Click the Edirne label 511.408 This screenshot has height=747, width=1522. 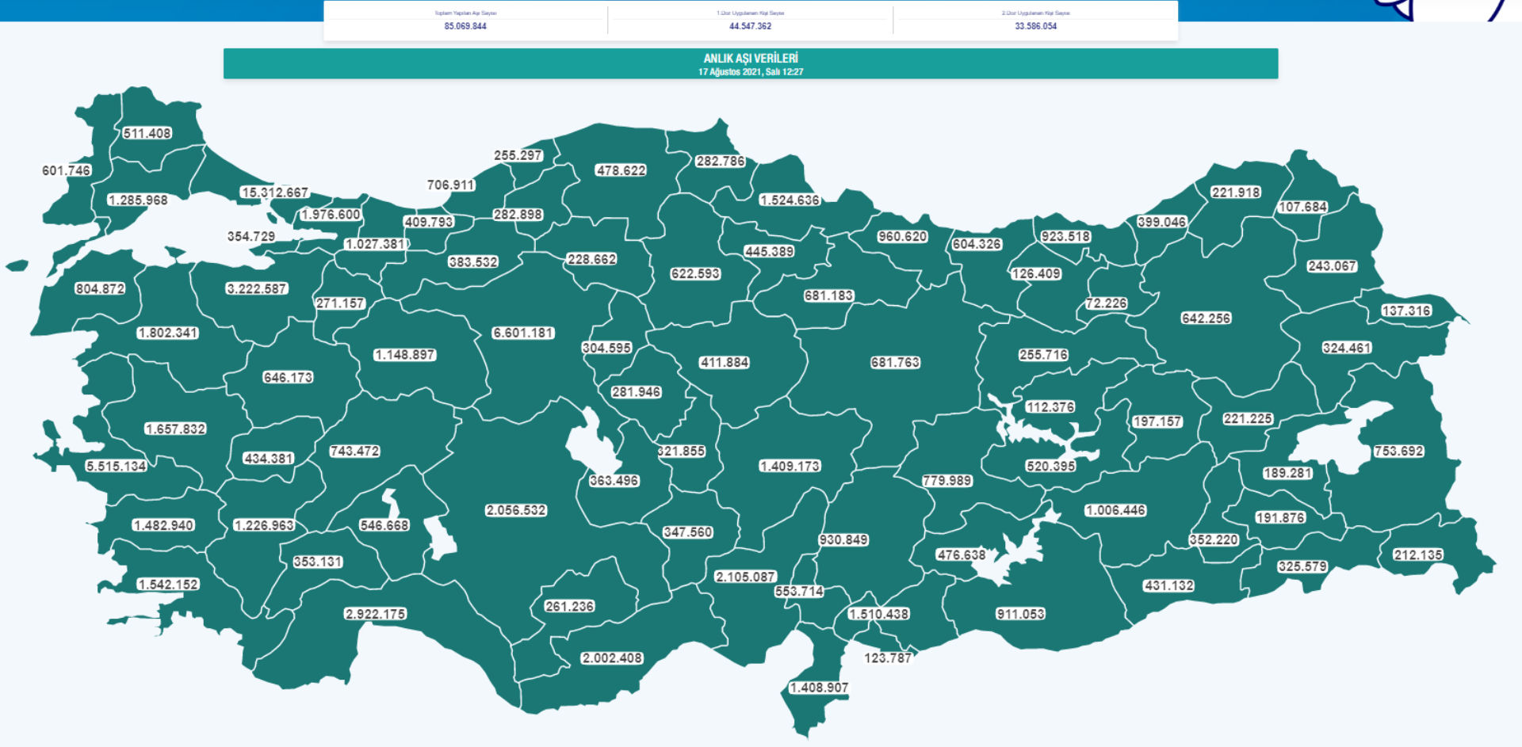pyautogui.click(x=147, y=133)
